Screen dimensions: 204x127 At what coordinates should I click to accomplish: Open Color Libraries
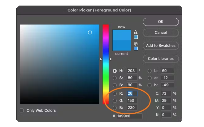point(161,59)
